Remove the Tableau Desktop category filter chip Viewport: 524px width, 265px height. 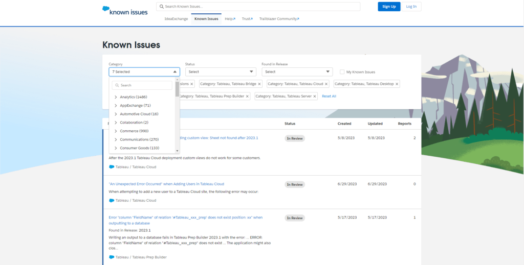coord(397,84)
